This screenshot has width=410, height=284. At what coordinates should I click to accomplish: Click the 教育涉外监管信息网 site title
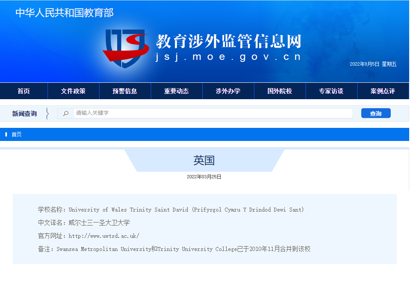[x=229, y=41]
